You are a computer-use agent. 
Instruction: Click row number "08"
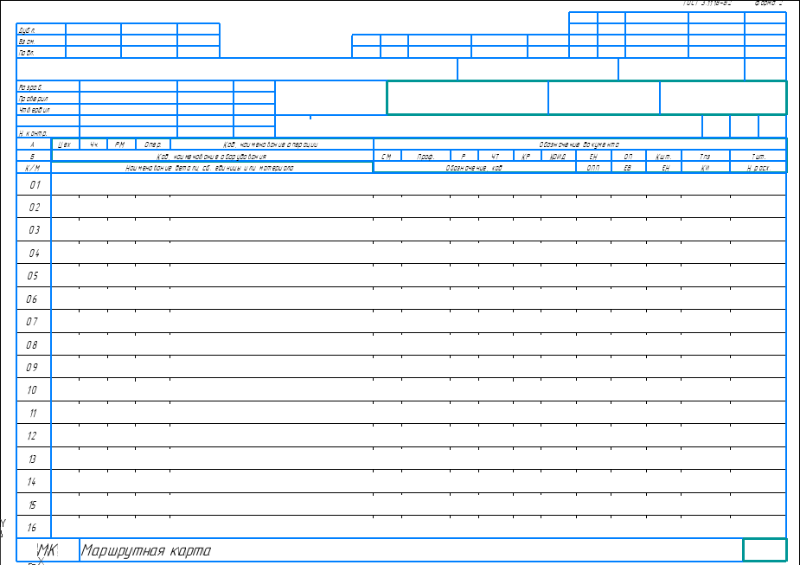coord(32,344)
